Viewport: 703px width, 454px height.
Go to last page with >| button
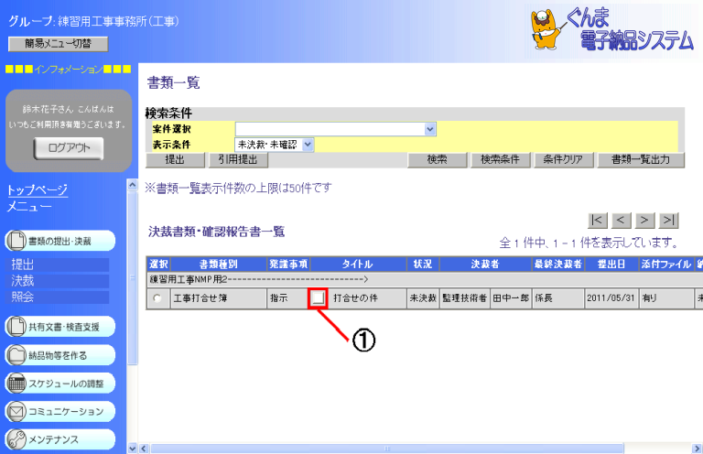click(668, 220)
